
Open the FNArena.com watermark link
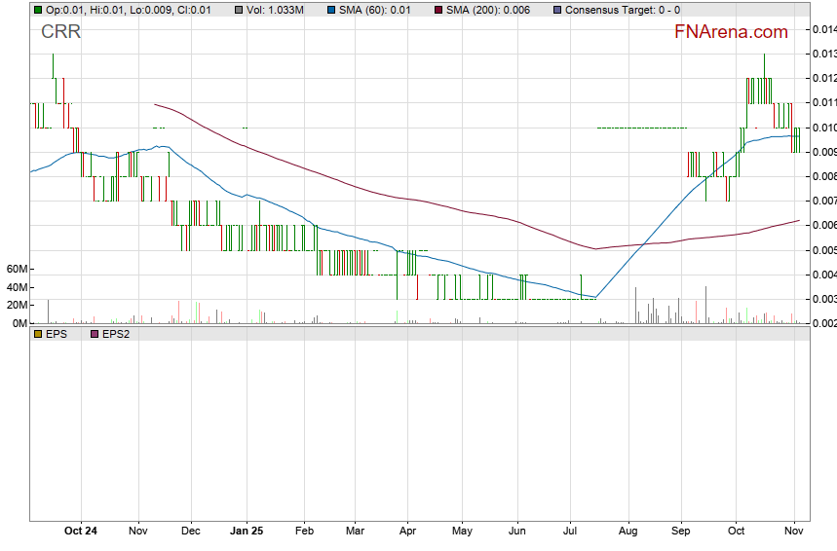[732, 32]
